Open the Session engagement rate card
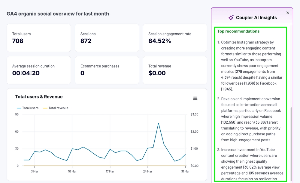 pyautogui.click(x=175, y=38)
